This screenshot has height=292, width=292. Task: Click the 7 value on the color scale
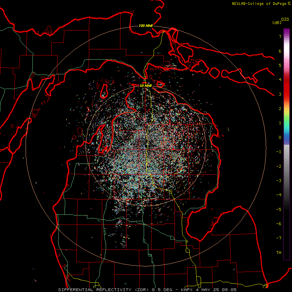click(x=280, y=36)
